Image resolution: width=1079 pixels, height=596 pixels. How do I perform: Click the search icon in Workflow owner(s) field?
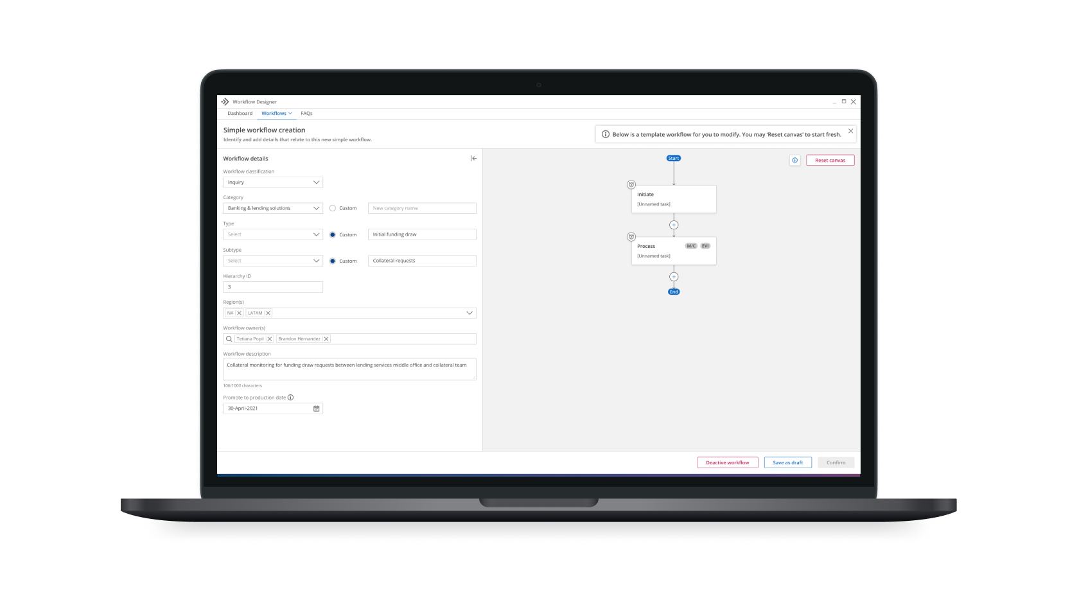pos(229,338)
